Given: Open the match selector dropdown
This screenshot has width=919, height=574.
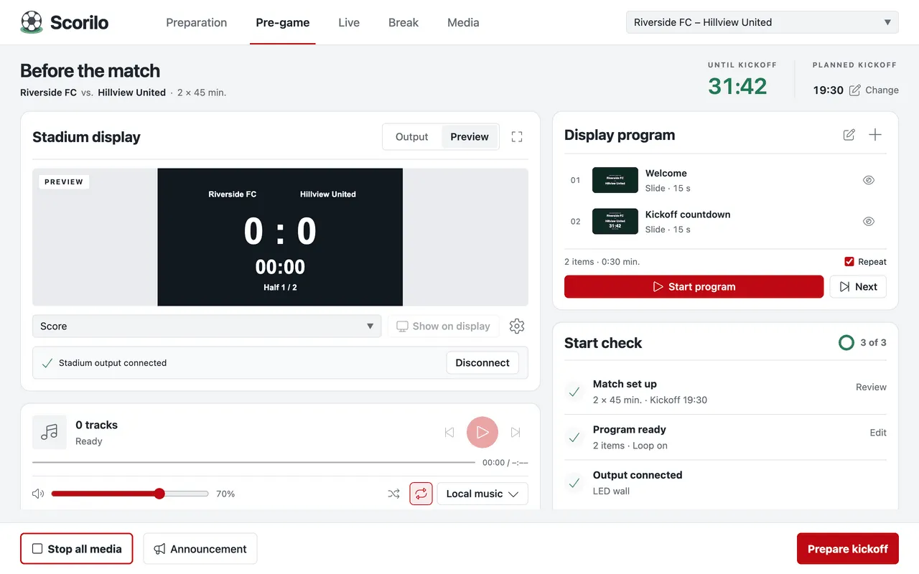Looking at the screenshot, I should 762,22.
